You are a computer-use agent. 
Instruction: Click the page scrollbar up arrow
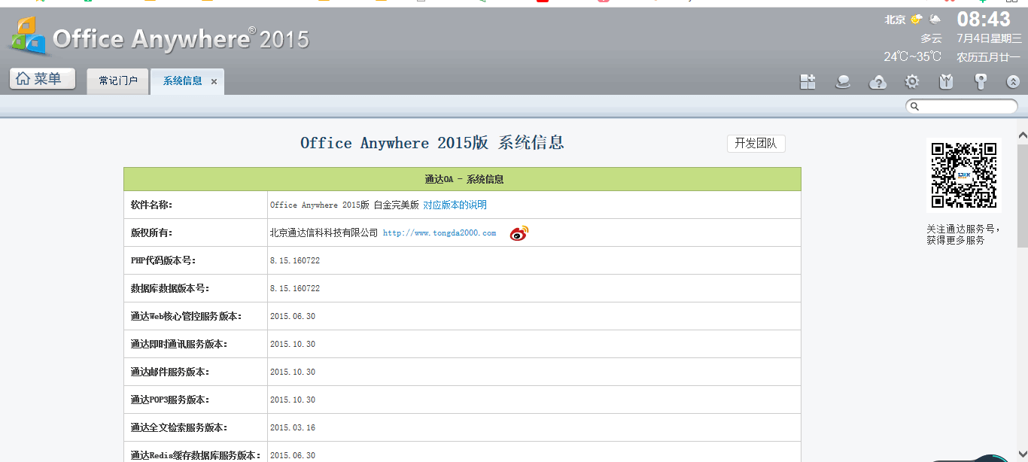pyautogui.click(x=1022, y=135)
